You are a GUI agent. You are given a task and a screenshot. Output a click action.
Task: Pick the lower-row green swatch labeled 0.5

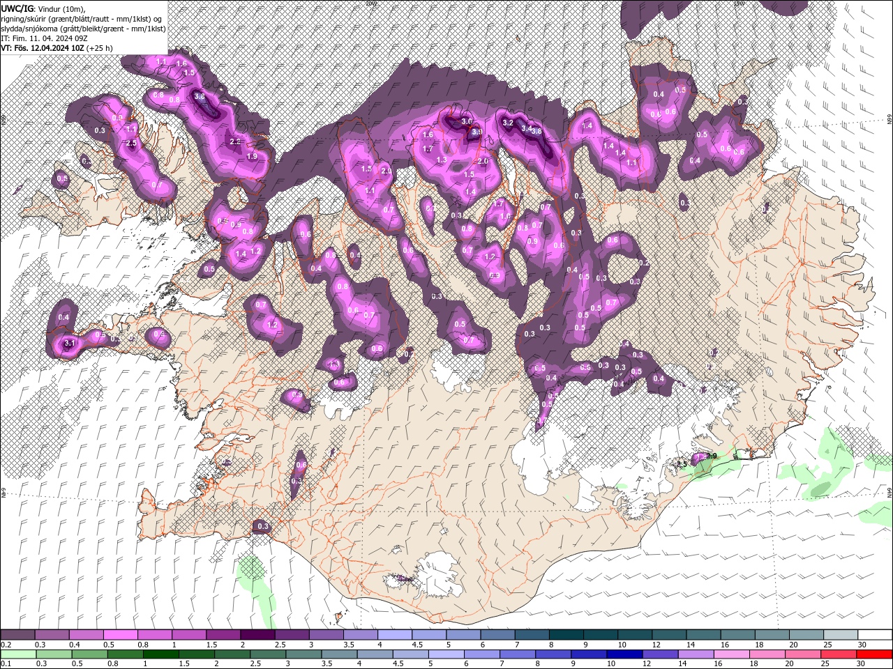[90, 654]
